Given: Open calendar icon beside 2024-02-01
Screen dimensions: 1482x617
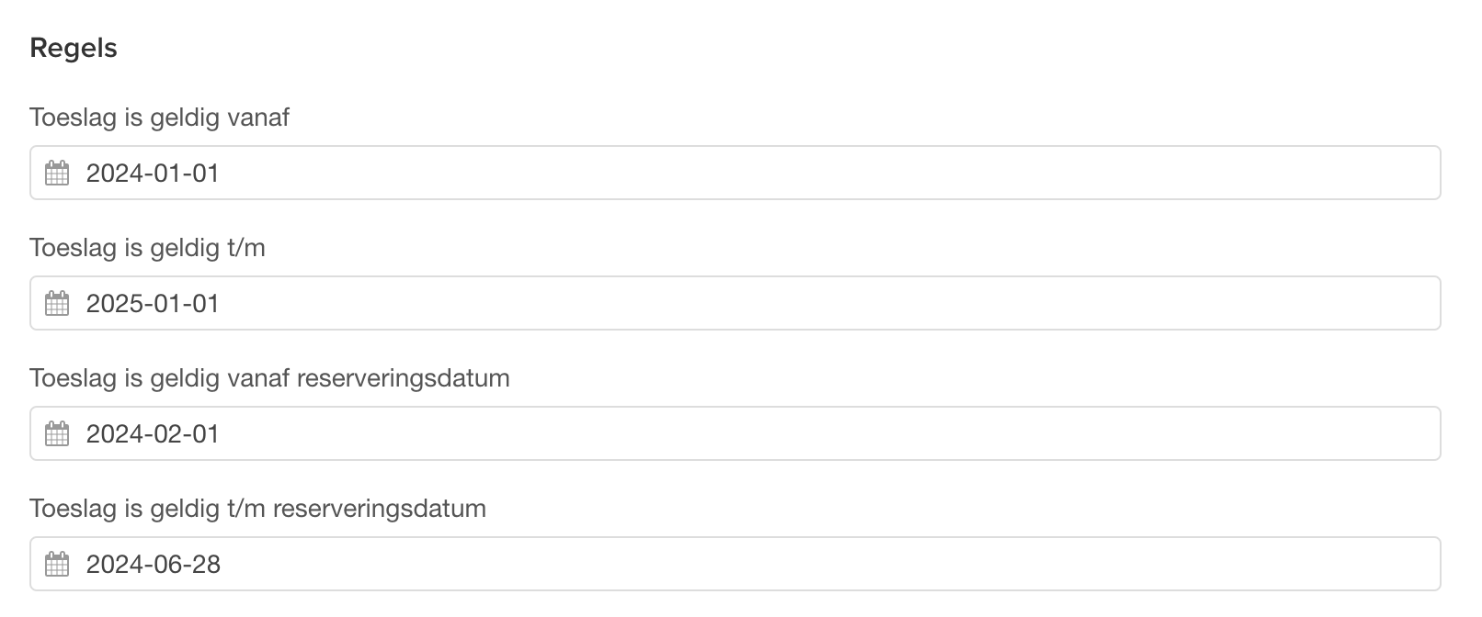Looking at the screenshot, I should pos(57,433).
